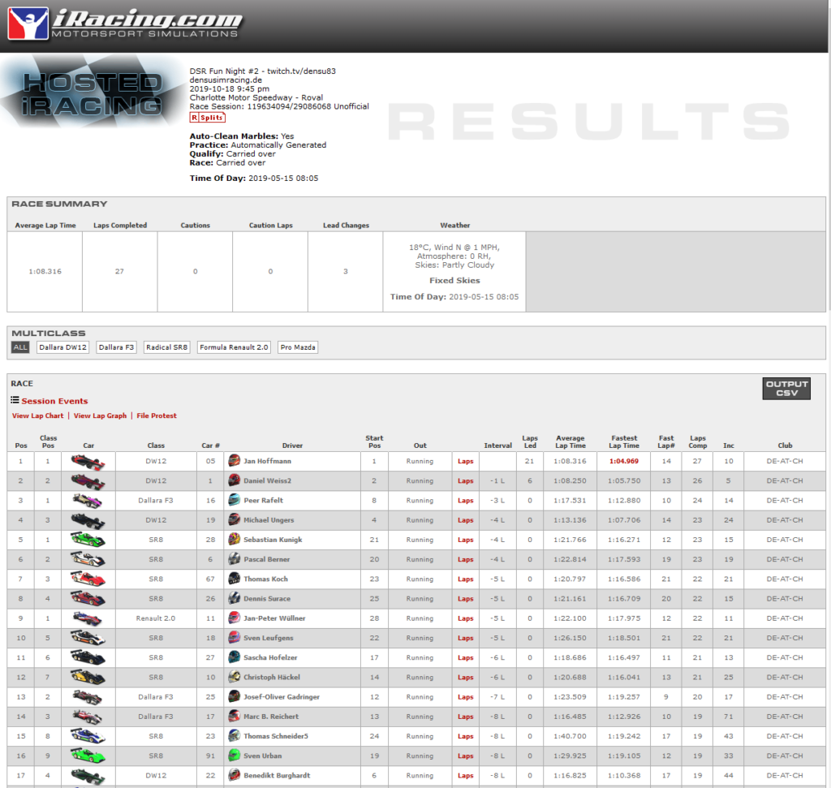
Task: Export results with Output CSV button
Action: click(x=786, y=389)
